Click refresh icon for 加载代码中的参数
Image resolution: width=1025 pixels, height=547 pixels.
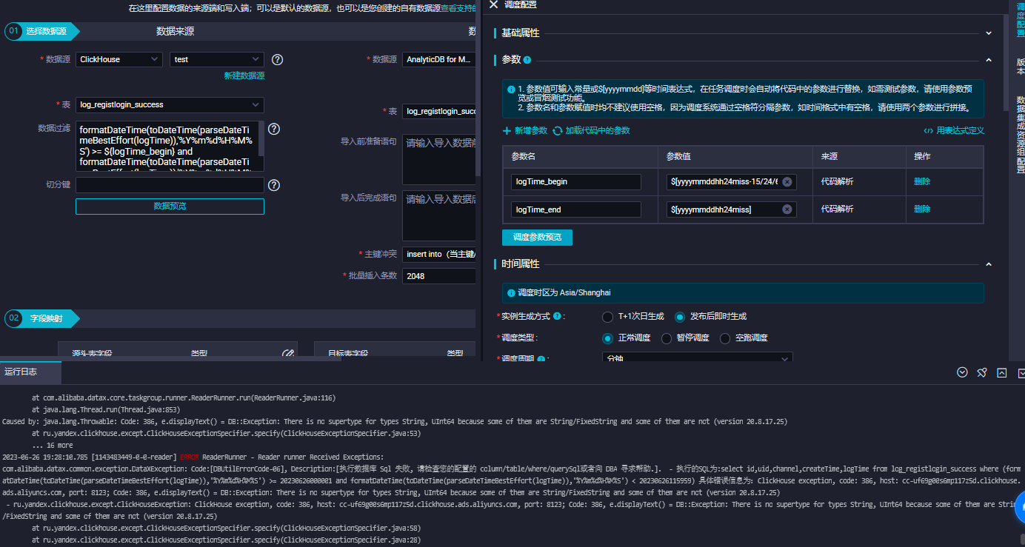558,130
